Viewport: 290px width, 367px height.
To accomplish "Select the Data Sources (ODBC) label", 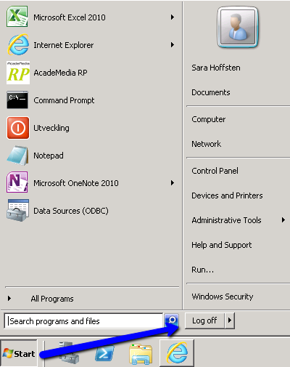I will coord(71,211).
